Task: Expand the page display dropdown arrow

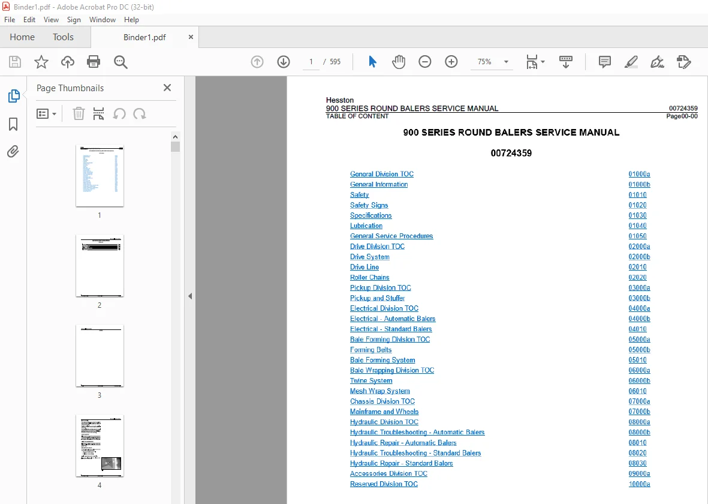Action: tap(543, 62)
